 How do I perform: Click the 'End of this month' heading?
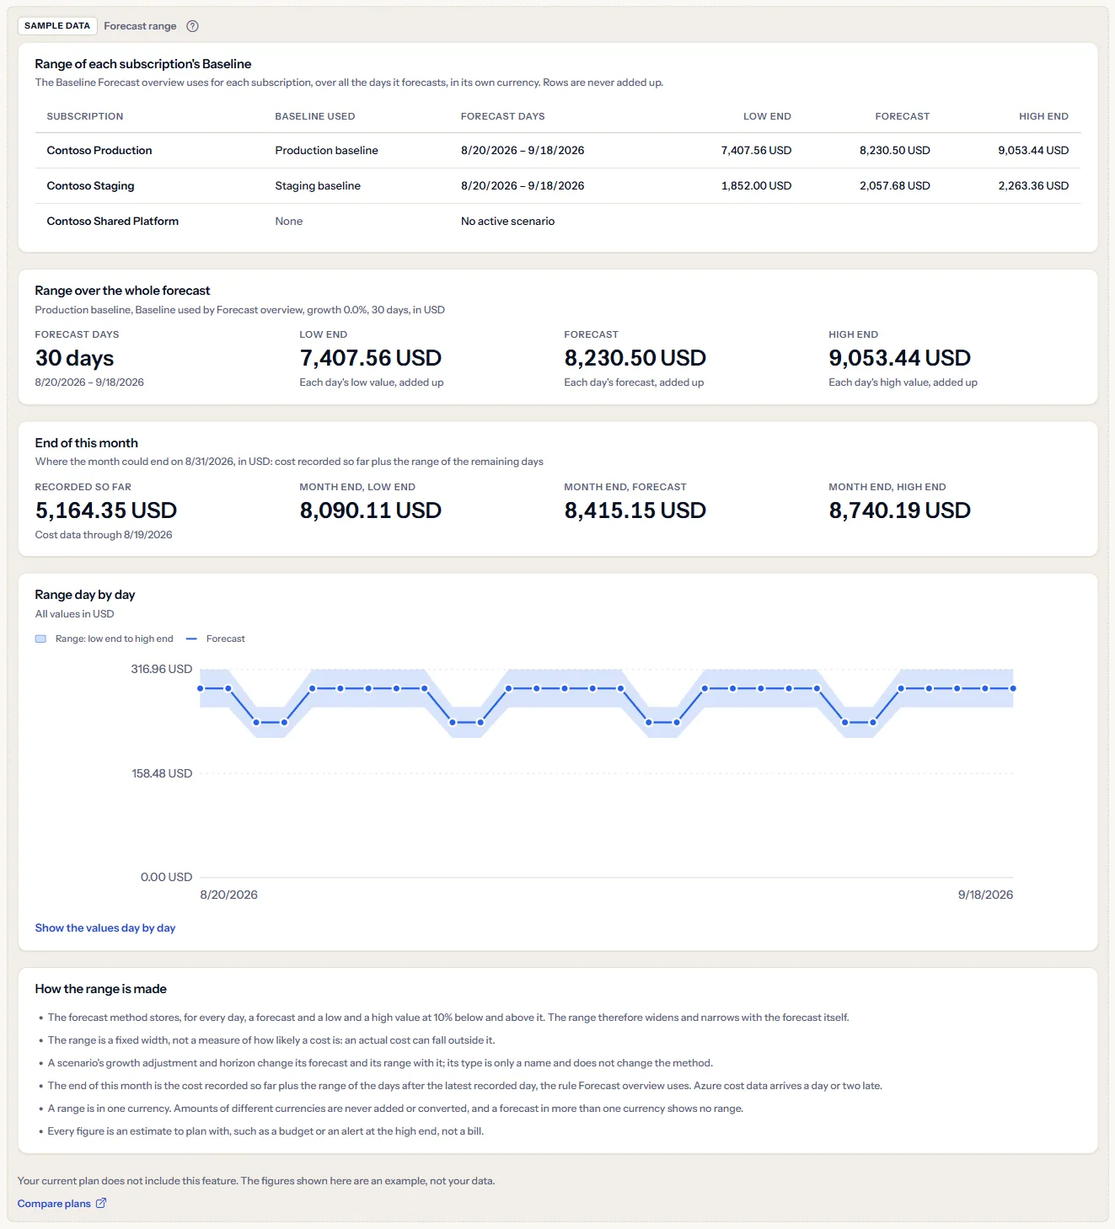pyautogui.click(x=87, y=443)
